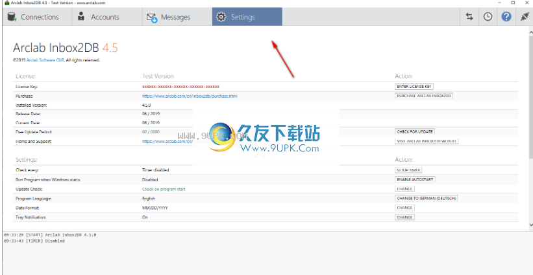Image resolution: width=533 pixels, height=275 pixels.
Task: Click the installed version 4.5.0 value
Action: point(147,105)
